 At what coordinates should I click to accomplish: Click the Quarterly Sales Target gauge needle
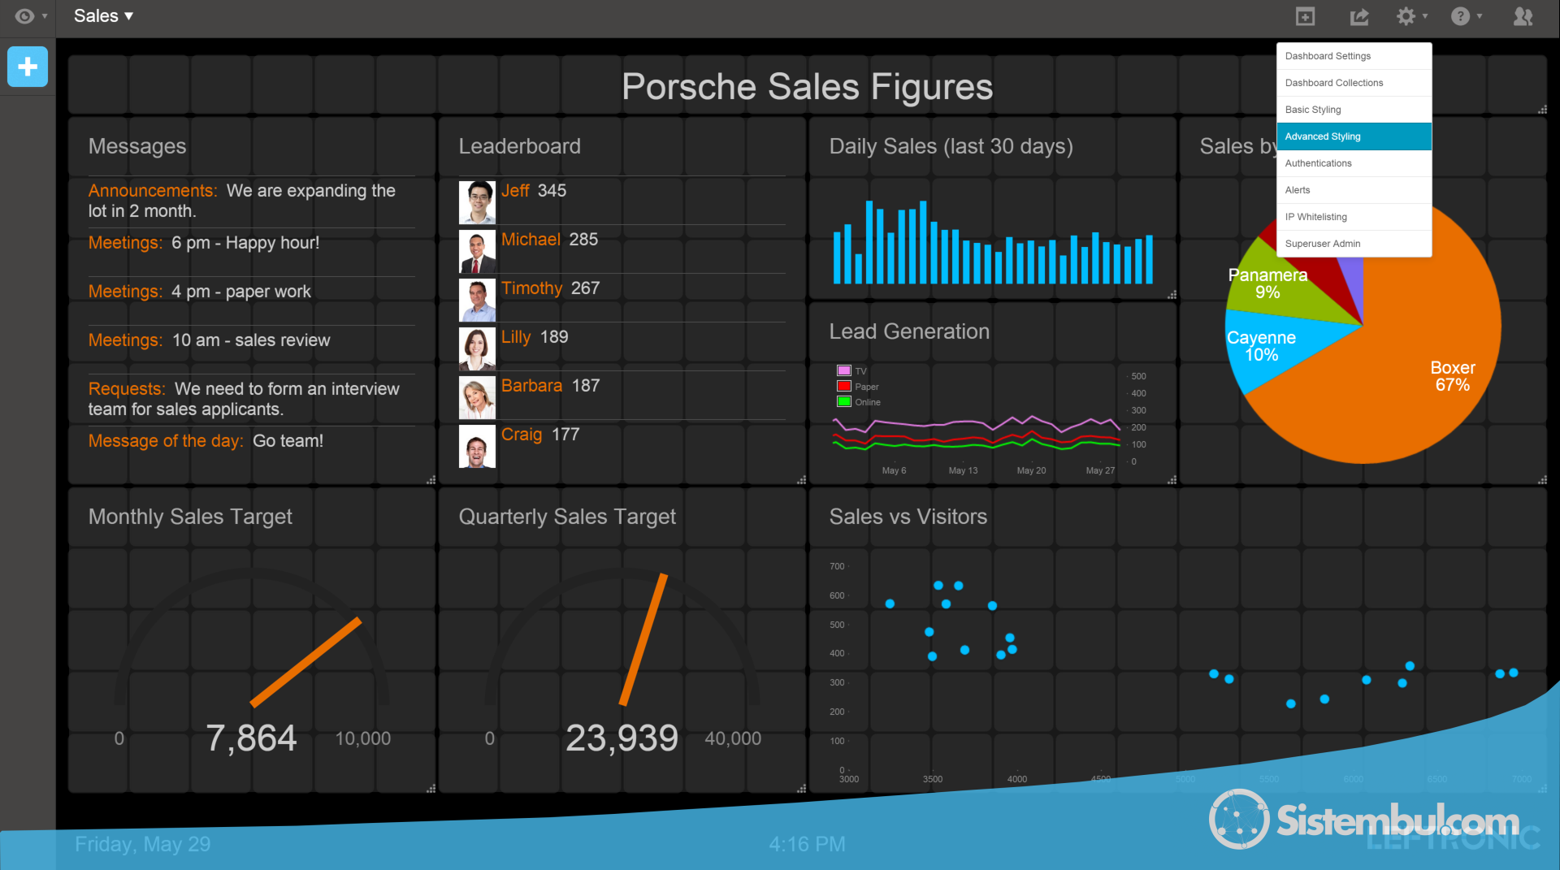point(643,639)
